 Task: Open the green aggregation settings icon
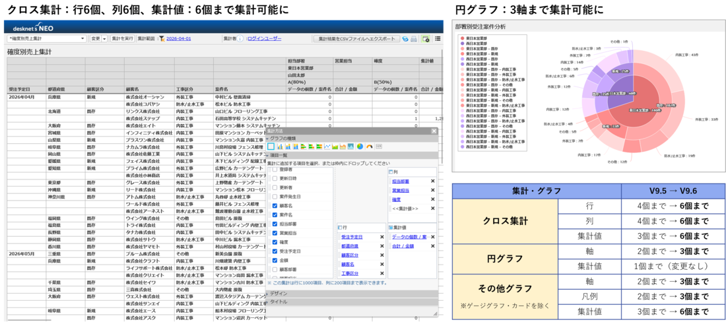pos(426,39)
